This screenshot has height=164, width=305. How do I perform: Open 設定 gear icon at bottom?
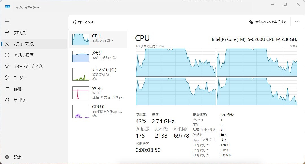point(7,157)
